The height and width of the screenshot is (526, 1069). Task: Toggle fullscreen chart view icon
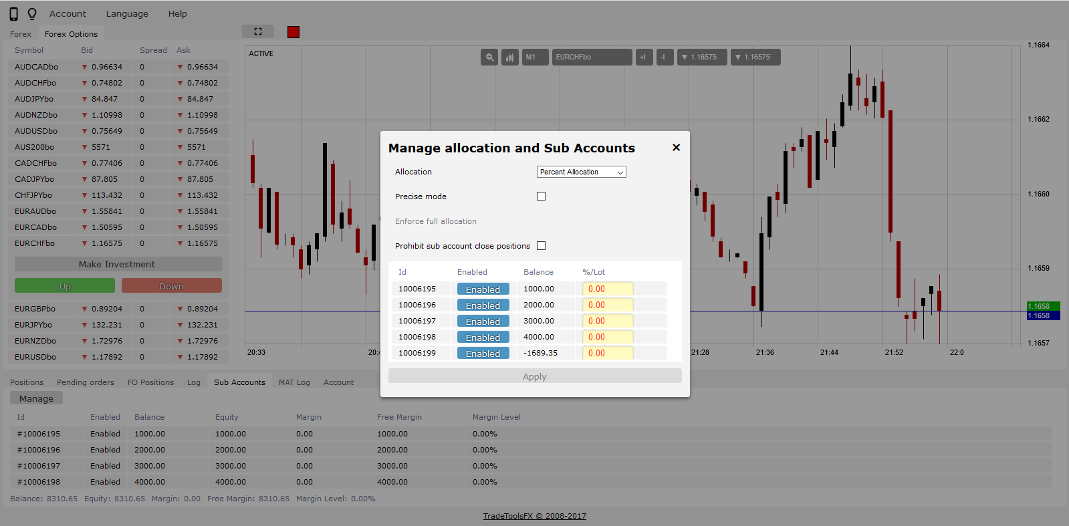coord(258,31)
